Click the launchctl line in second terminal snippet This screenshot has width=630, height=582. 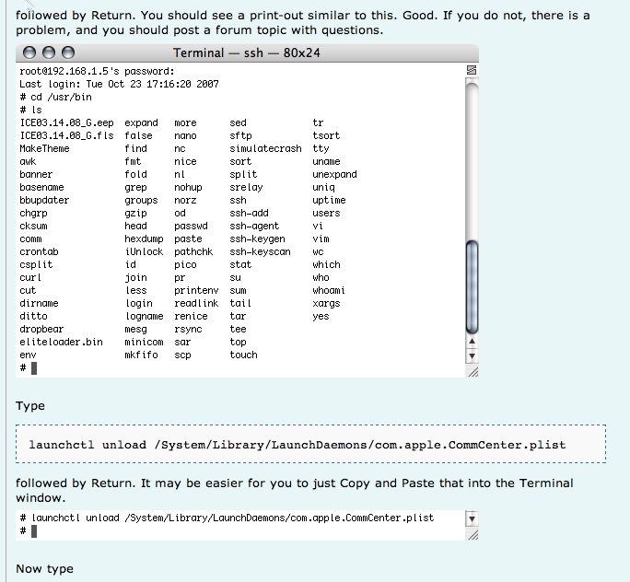227,518
